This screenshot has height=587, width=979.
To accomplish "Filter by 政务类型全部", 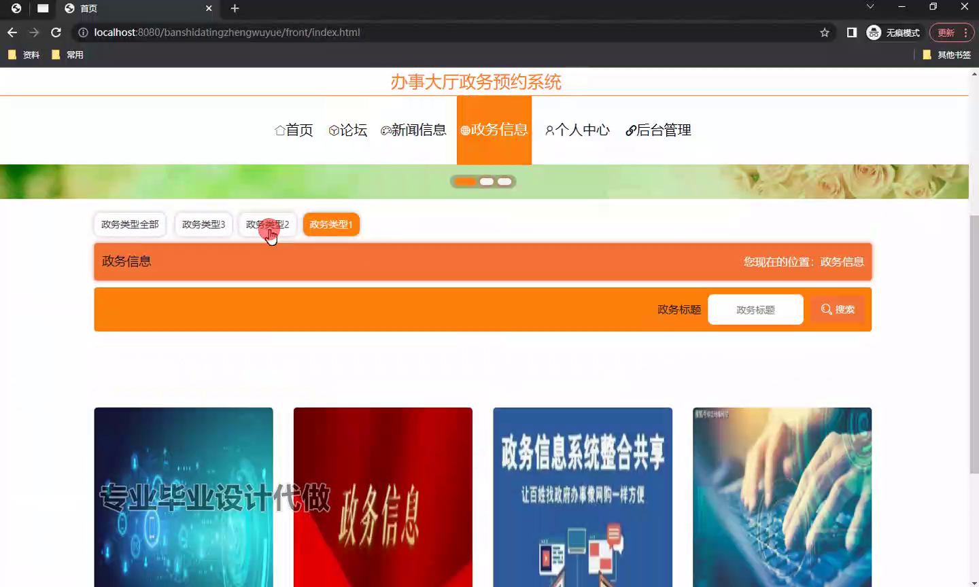I will pyautogui.click(x=130, y=224).
